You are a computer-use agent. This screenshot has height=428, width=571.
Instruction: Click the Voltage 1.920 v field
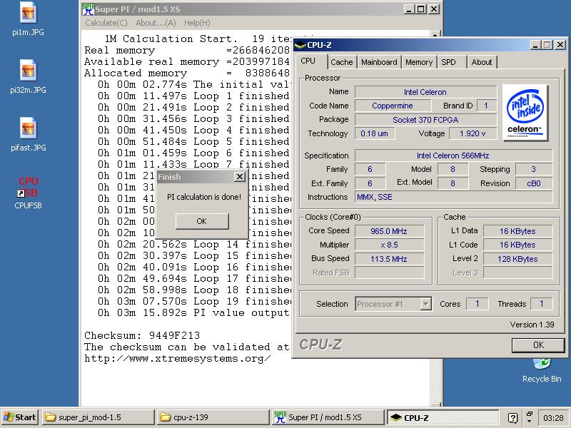473,133
